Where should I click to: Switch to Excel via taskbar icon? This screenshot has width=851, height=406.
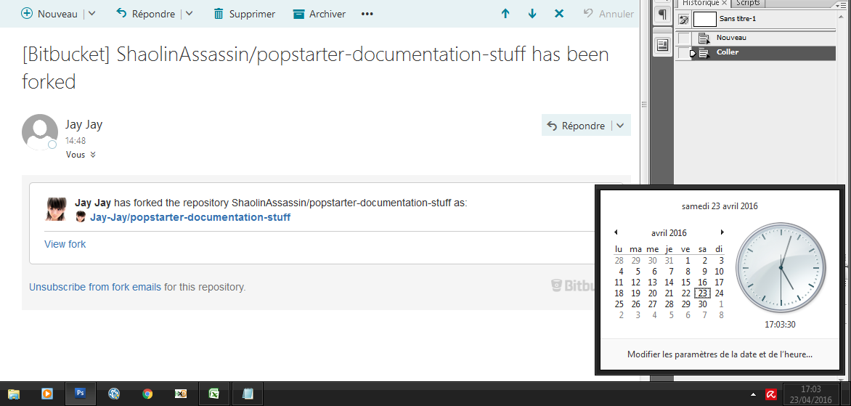(213, 394)
